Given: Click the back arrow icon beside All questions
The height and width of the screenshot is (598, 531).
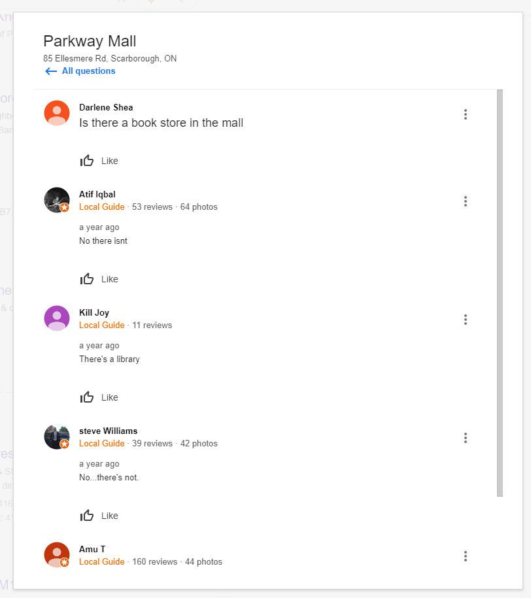Looking at the screenshot, I should click(51, 71).
